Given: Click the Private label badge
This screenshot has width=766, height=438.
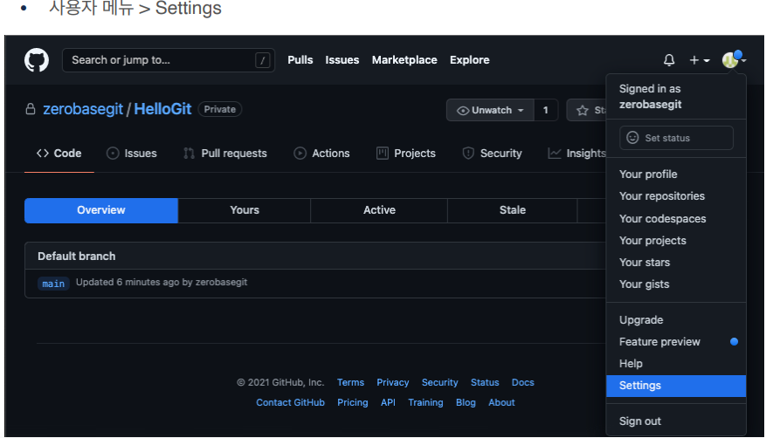Looking at the screenshot, I should [x=219, y=109].
